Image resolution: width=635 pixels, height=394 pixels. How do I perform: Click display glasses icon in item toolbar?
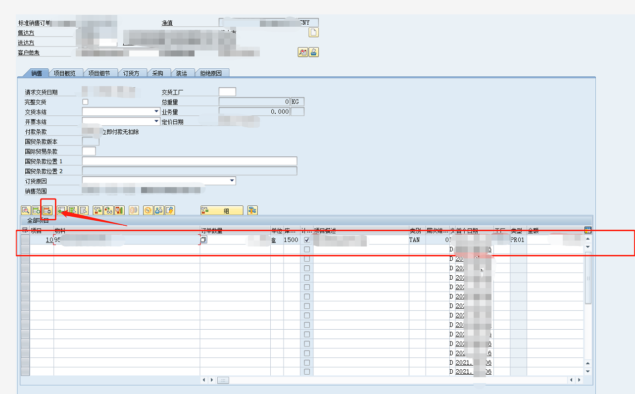(108, 210)
